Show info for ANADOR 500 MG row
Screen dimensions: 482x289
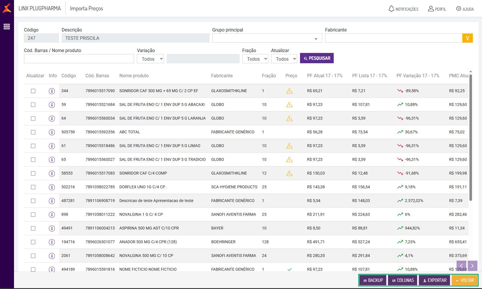click(52, 242)
